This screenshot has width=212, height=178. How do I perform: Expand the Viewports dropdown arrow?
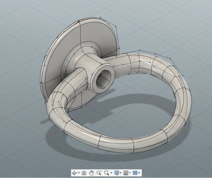139,173
